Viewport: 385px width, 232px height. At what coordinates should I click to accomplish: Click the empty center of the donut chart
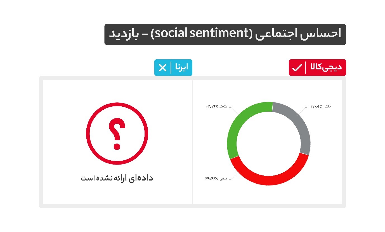click(269, 144)
